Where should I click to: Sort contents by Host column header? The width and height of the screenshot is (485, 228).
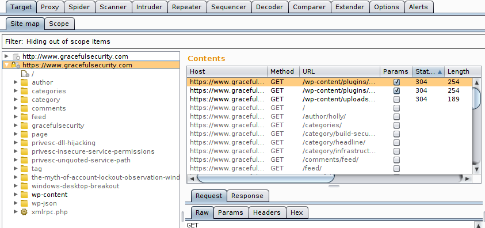click(227, 71)
